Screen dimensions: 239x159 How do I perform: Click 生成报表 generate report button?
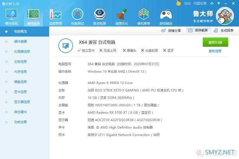224,31
